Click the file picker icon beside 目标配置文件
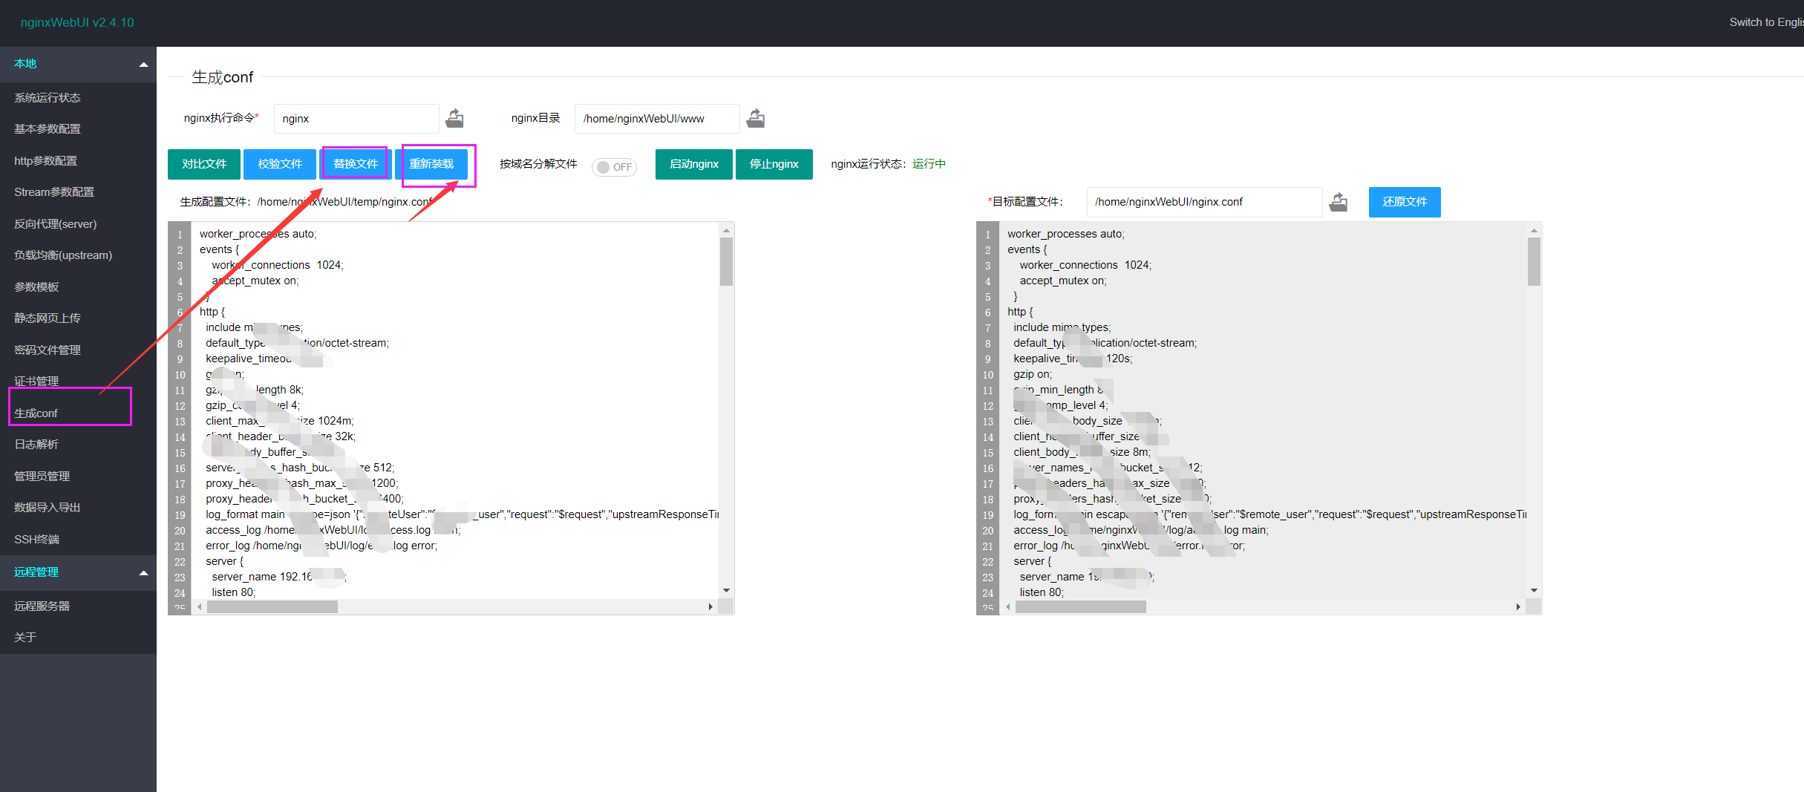This screenshot has width=1804, height=792. pos(1338,202)
